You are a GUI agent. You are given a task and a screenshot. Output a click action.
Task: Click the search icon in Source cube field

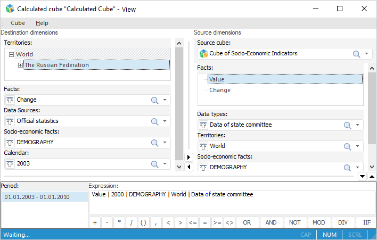tap(356, 54)
